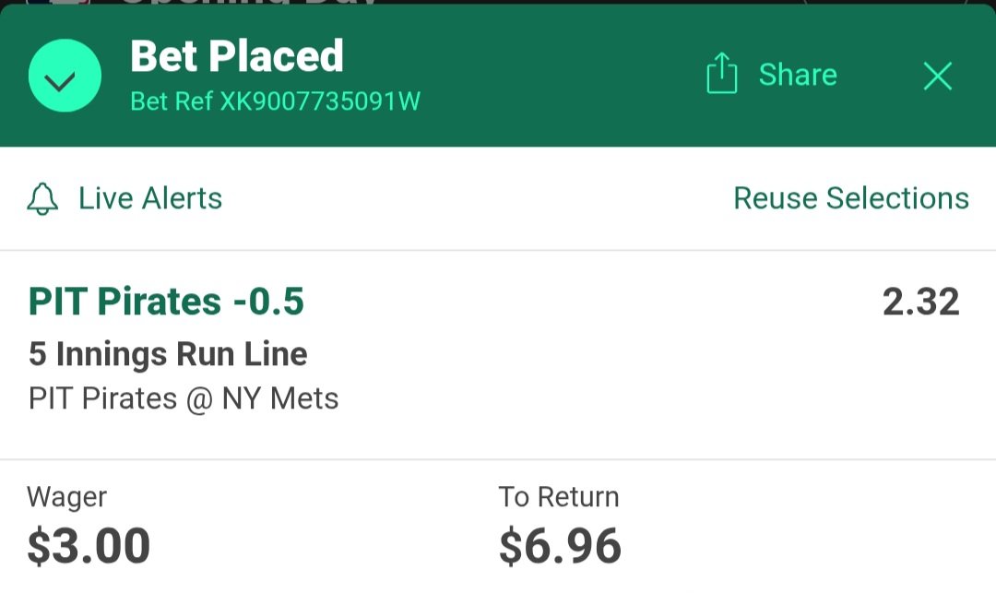Viewport: 996px width, 593px height.
Task: Tap the Reuse Selections link
Action: tap(850, 198)
